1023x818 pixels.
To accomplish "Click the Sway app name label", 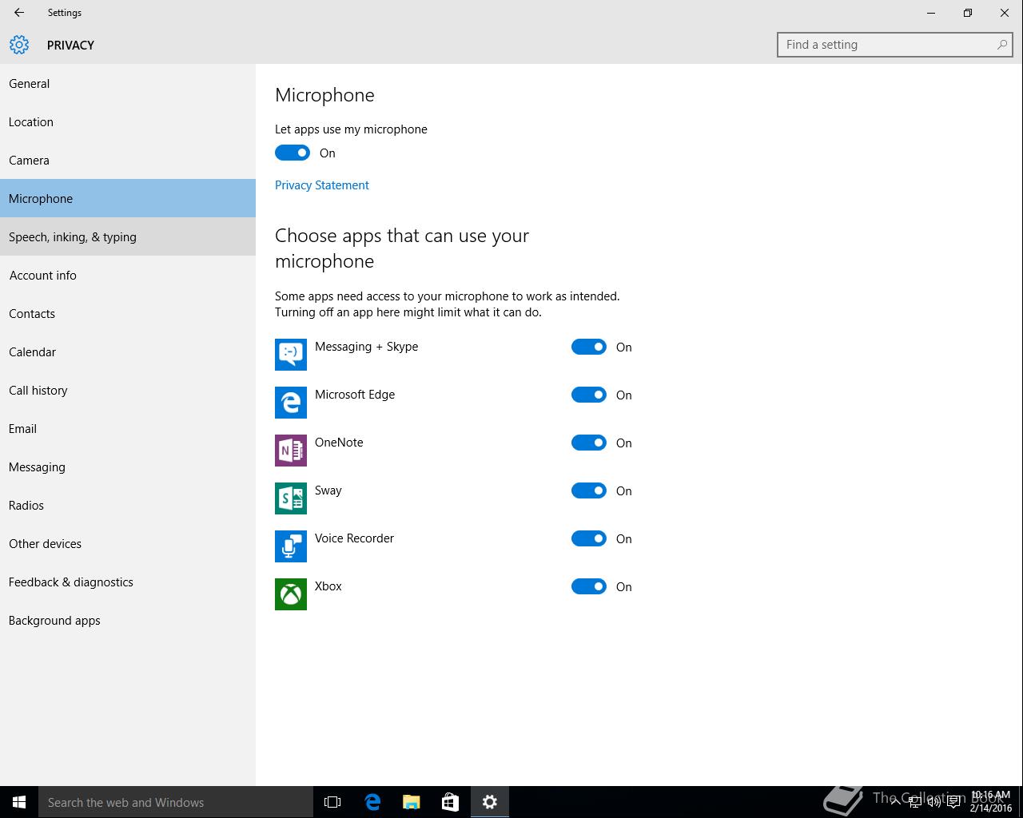I will coord(328,490).
